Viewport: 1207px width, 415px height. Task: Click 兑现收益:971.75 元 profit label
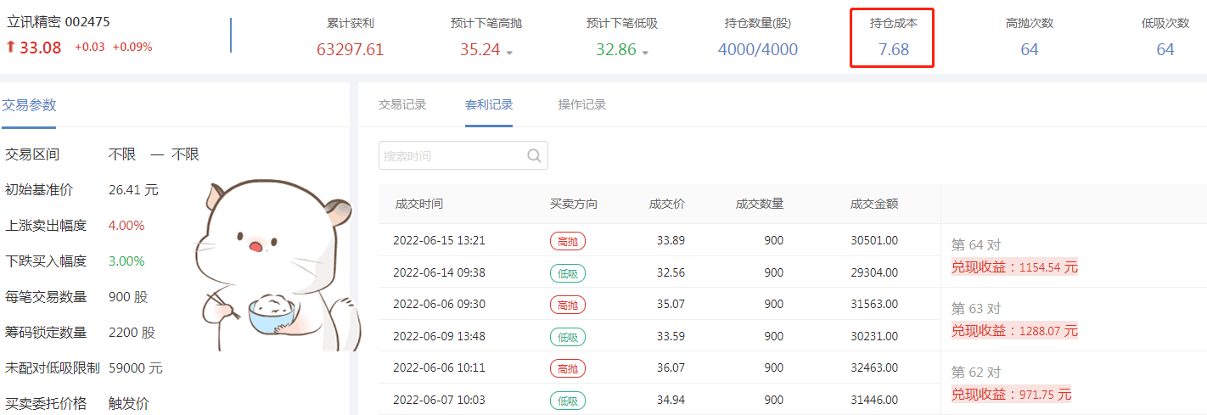point(1011,395)
